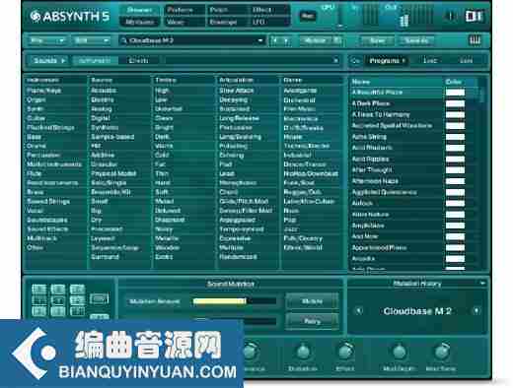Show the on-screen keyboard icon
This screenshot has height=388, width=513.
tap(475, 40)
